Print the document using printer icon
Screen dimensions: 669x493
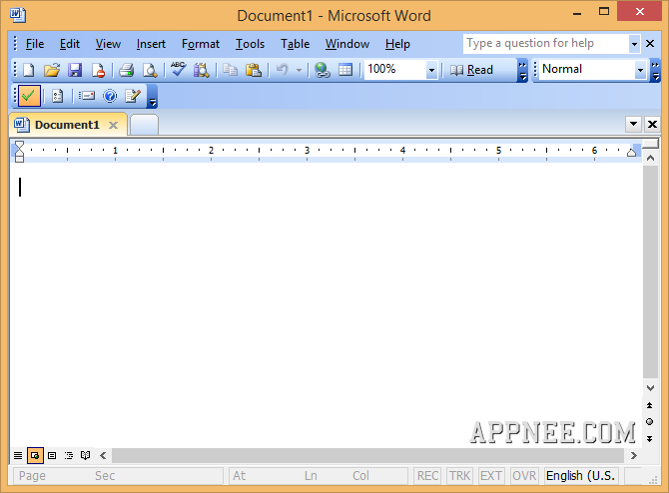[x=126, y=70]
